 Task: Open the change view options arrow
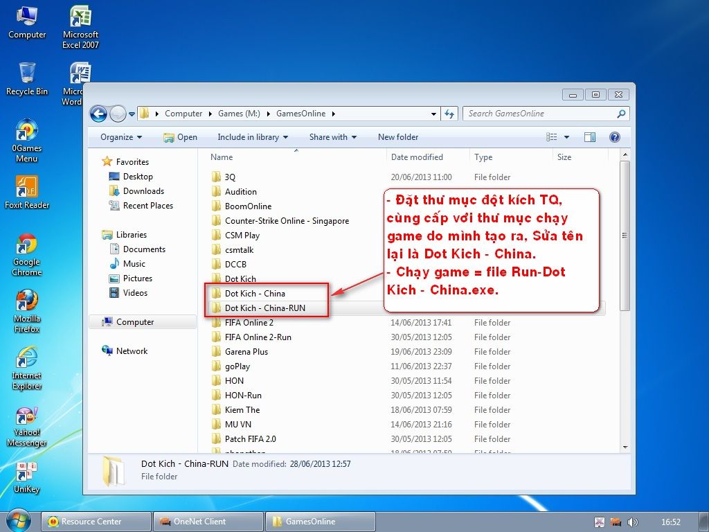(x=566, y=137)
